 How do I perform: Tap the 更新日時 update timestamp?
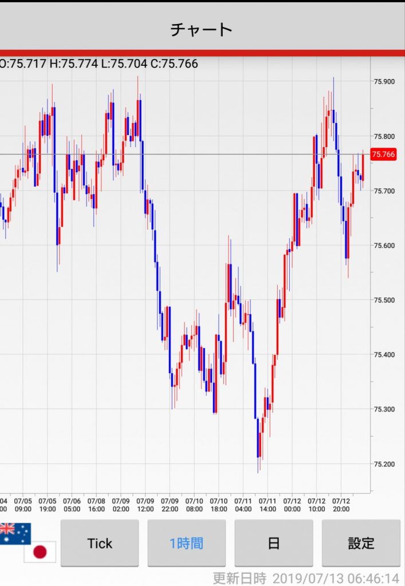tap(306, 578)
